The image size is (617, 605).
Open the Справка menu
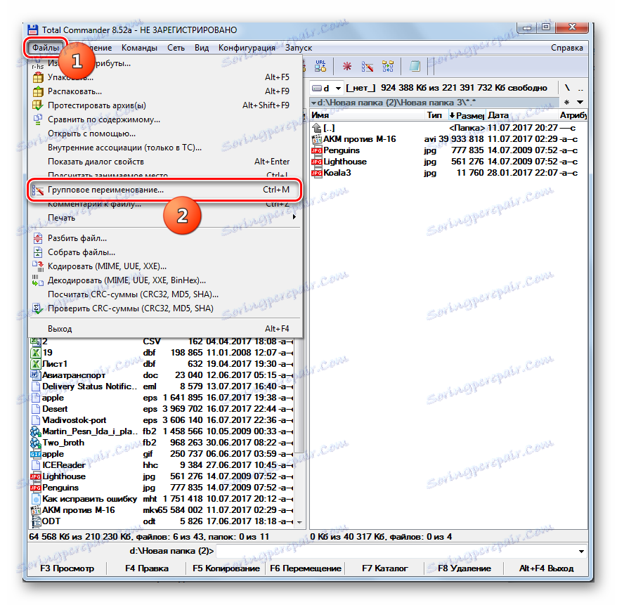(x=566, y=48)
